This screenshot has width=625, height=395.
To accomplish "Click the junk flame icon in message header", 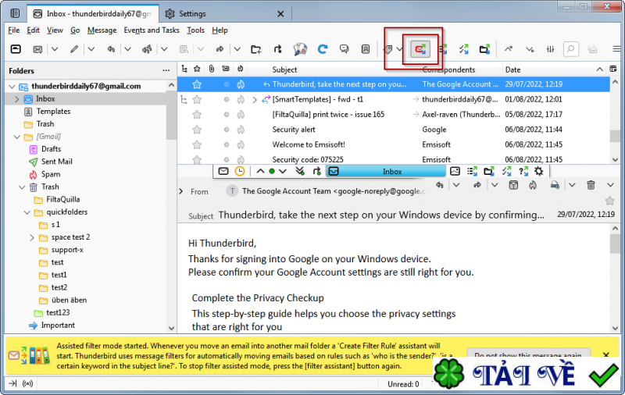I will [x=533, y=185].
